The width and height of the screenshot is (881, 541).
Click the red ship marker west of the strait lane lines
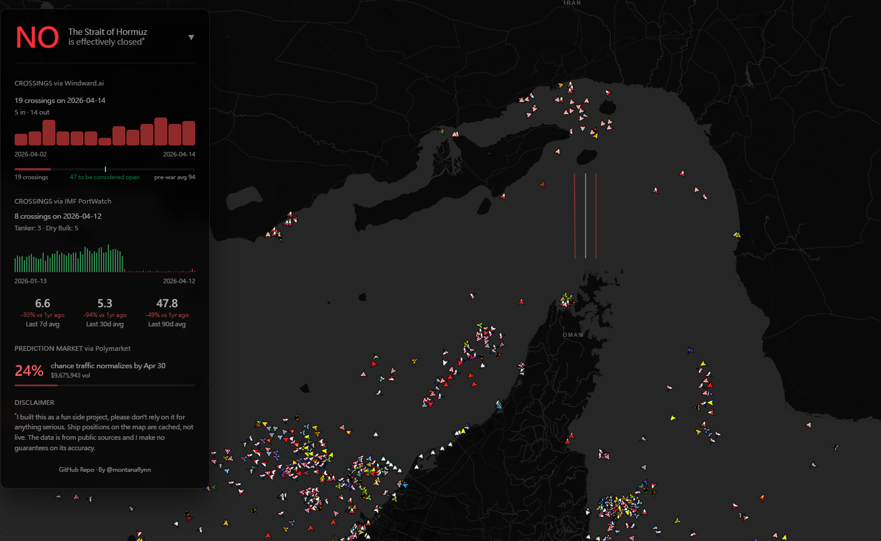coord(542,185)
